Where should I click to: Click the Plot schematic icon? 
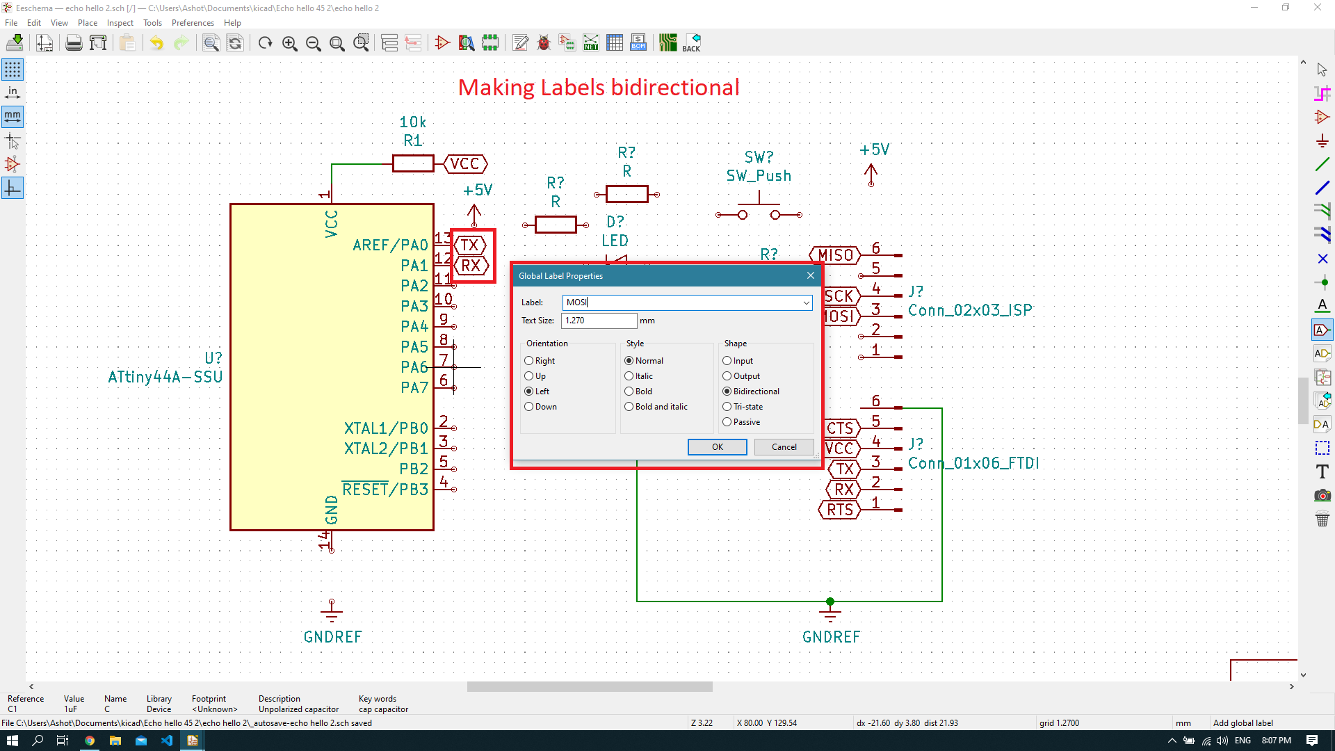[x=99, y=43]
